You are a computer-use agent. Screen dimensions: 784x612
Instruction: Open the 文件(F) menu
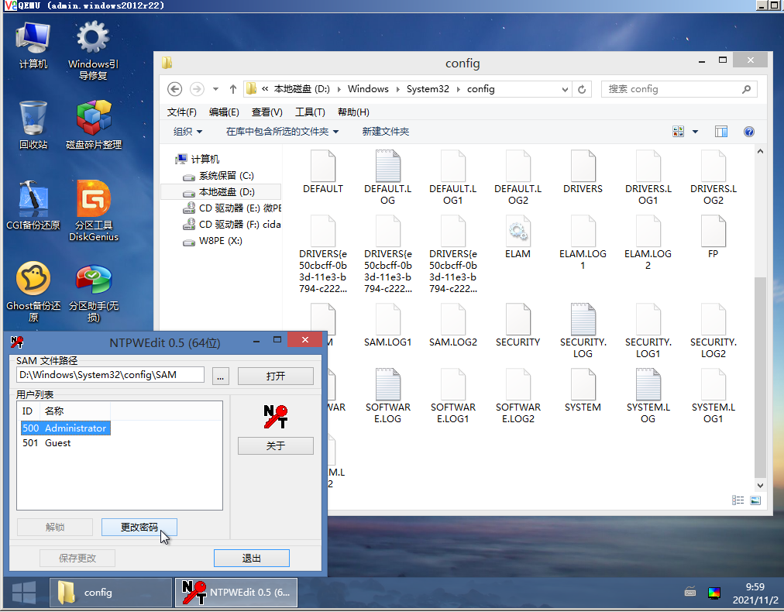point(181,112)
